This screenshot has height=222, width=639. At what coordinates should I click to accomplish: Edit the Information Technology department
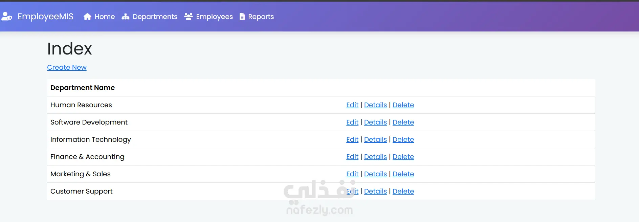click(x=352, y=139)
